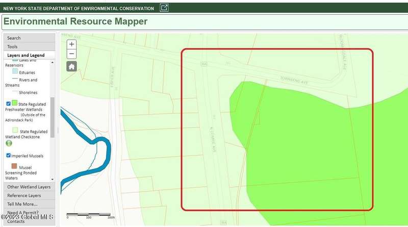This screenshot has height=227, width=408.
Task: Open the Tell Me More section
Action: [30, 204]
